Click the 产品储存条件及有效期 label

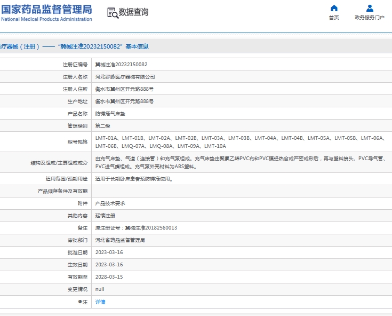coord(62,191)
